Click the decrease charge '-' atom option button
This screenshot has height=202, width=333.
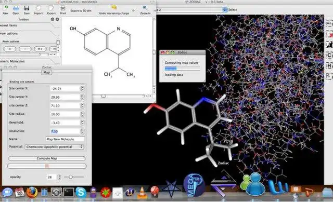click(25, 49)
